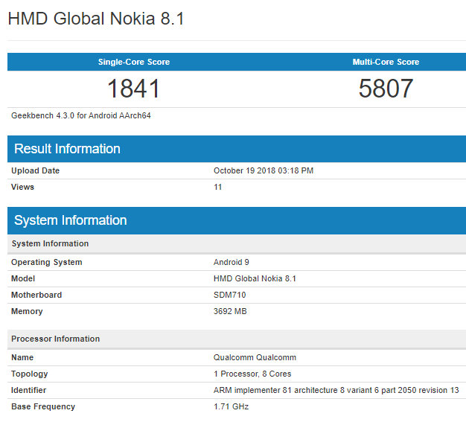This screenshot has width=466, height=422.
Task: Click the Multi-Core Score header
Action: (x=386, y=62)
